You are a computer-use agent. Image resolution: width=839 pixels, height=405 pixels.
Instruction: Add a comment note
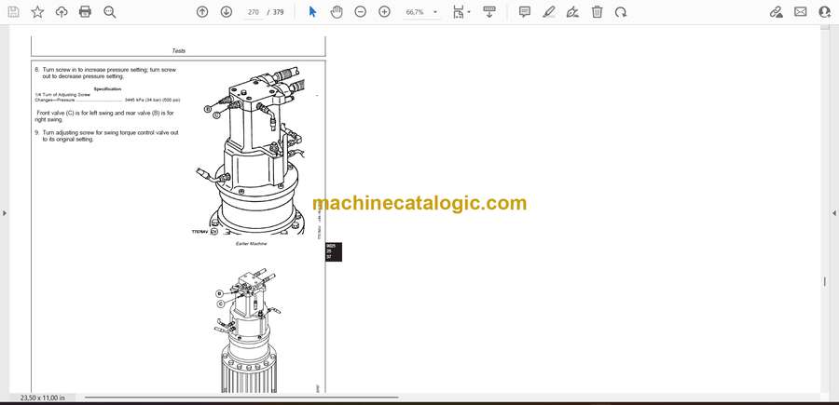tap(524, 12)
